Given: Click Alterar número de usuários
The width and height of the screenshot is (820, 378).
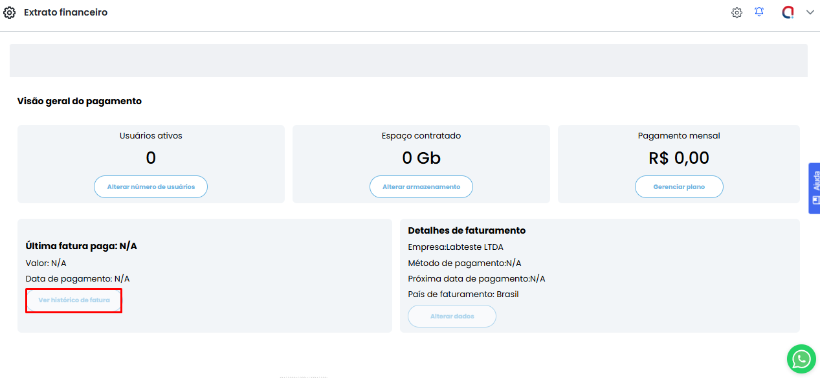Looking at the screenshot, I should click(x=151, y=186).
